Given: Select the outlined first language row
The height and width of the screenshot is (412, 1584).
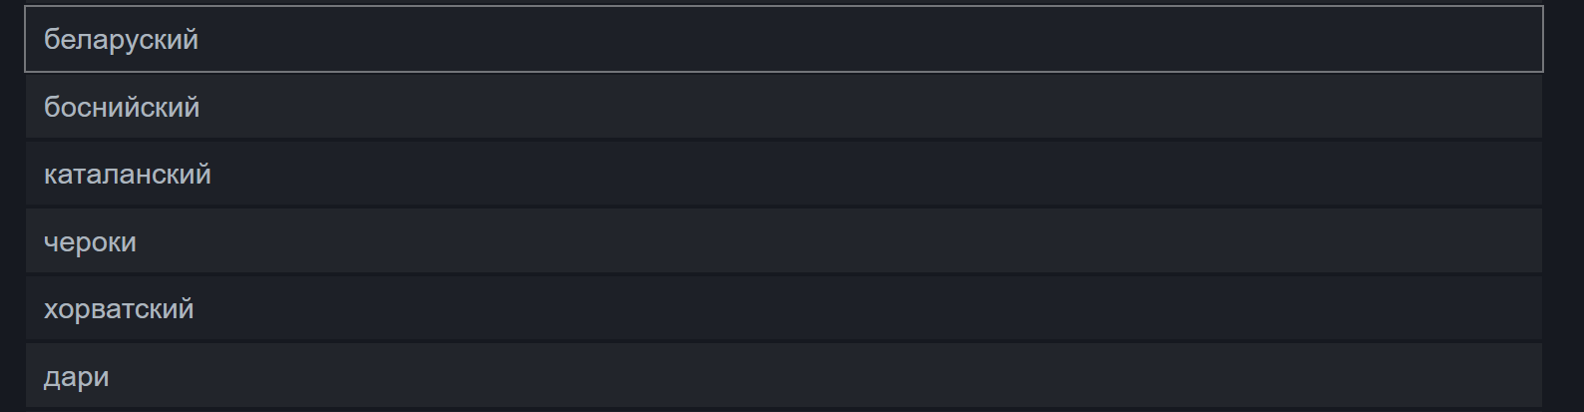Looking at the screenshot, I should [x=121, y=40].
